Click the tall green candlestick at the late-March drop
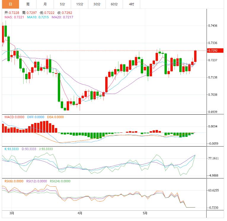Screen dimensions: 227x221 click(59, 87)
